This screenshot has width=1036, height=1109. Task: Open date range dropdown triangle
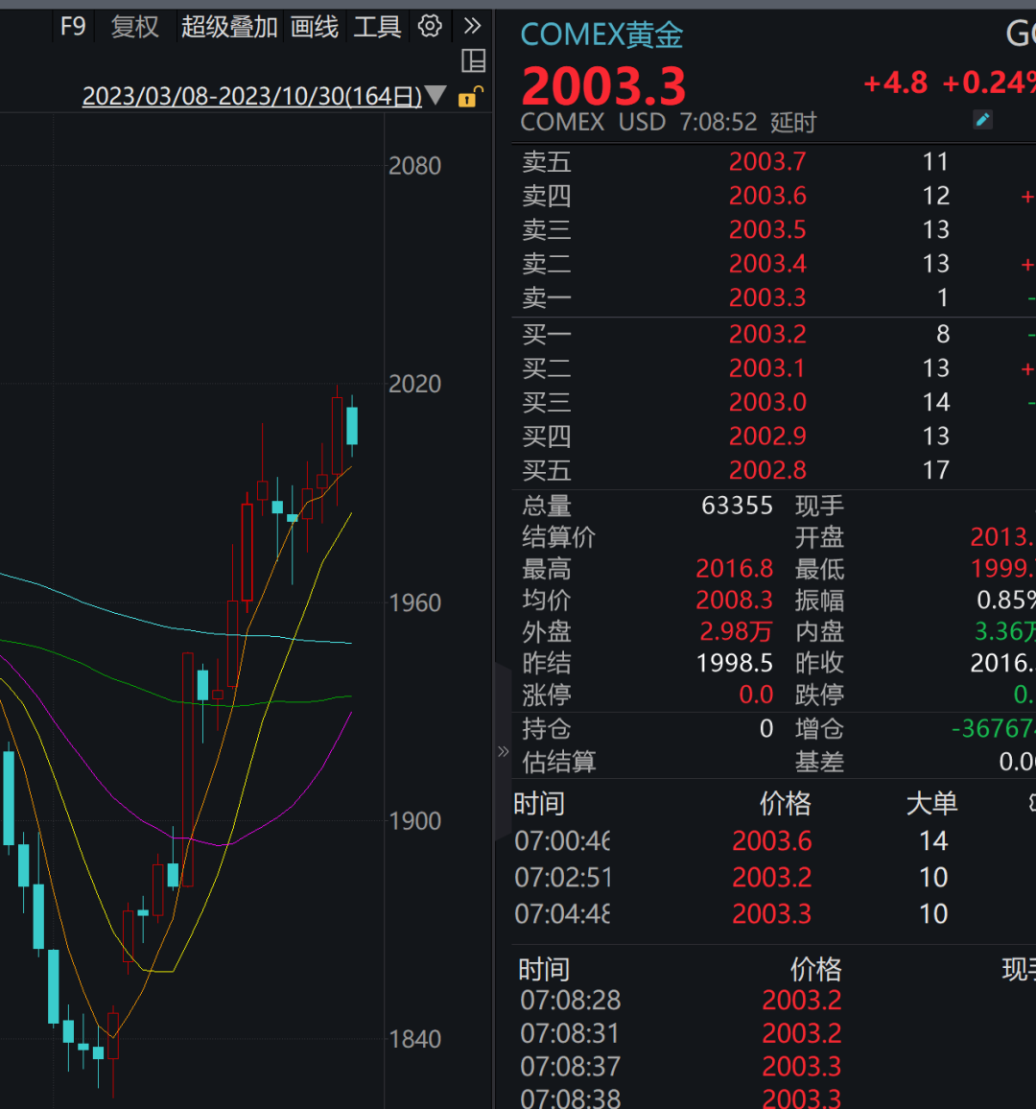click(436, 95)
